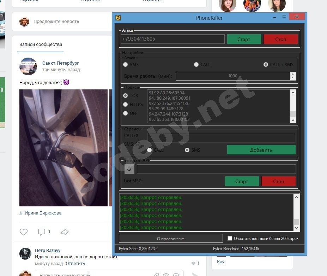Stop the attack with red Стоп button

click(x=280, y=39)
